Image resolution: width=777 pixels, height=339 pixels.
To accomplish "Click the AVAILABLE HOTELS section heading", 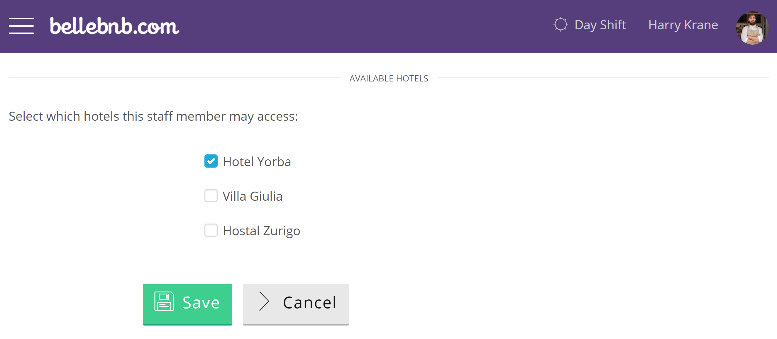I will (x=388, y=78).
